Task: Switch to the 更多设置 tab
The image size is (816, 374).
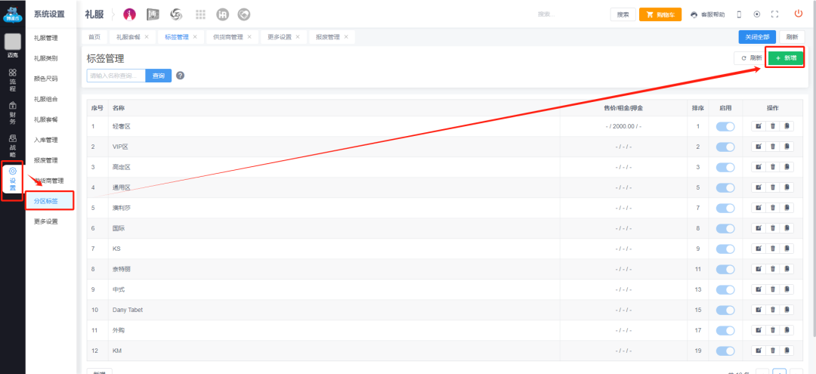Action: coord(280,37)
